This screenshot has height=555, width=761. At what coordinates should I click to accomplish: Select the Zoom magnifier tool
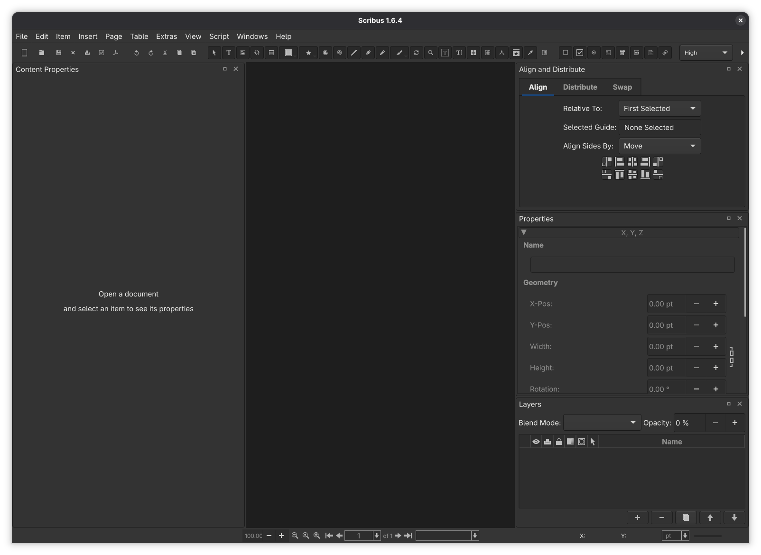(x=431, y=53)
